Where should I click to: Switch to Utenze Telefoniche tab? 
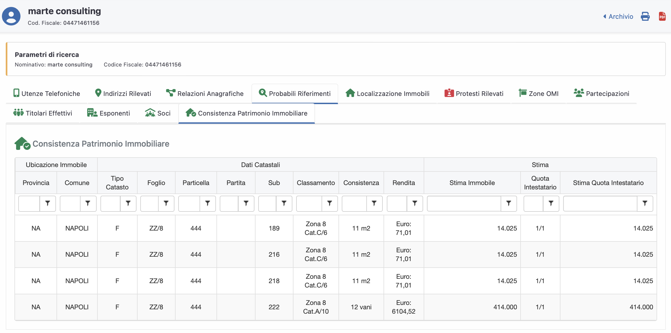(47, 93)
